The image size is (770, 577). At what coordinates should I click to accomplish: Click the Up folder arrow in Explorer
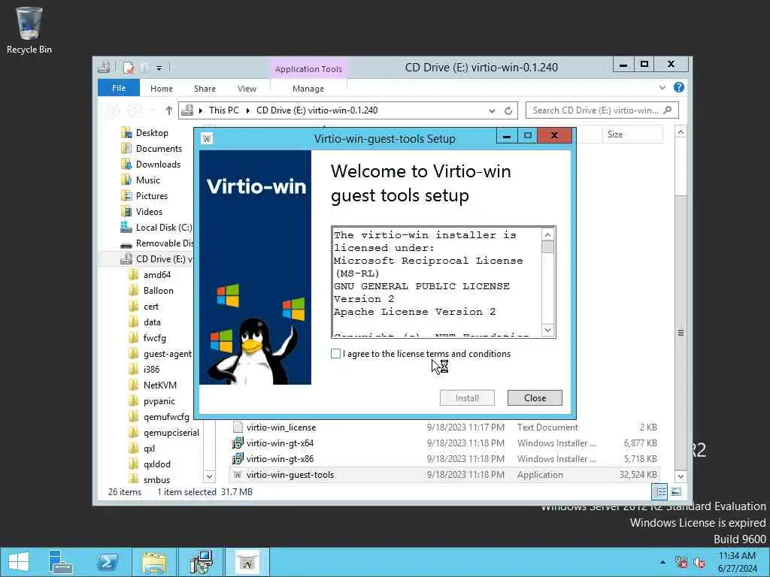(x=169, y=110)
